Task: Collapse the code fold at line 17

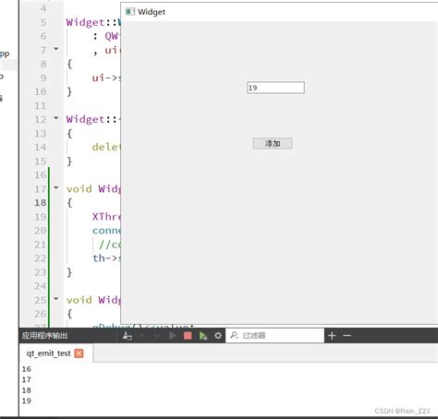Action: [x=56, y=187]
